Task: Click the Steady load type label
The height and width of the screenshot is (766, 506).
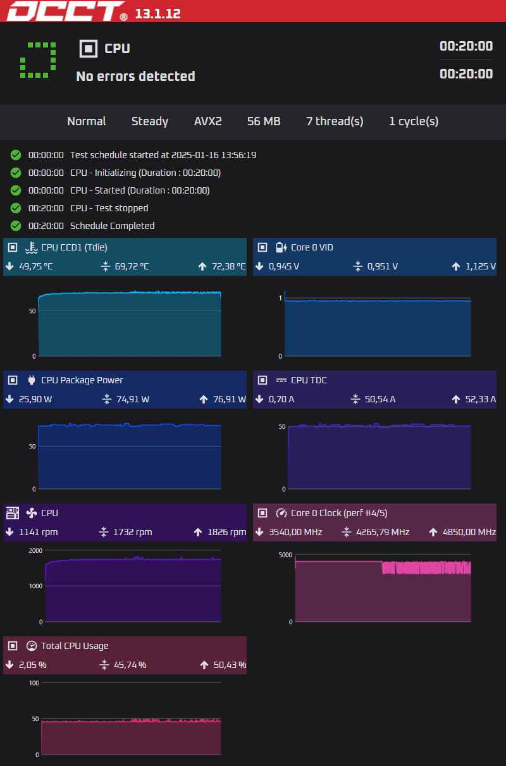Action: pyautogui.click(x=150, y=121)
